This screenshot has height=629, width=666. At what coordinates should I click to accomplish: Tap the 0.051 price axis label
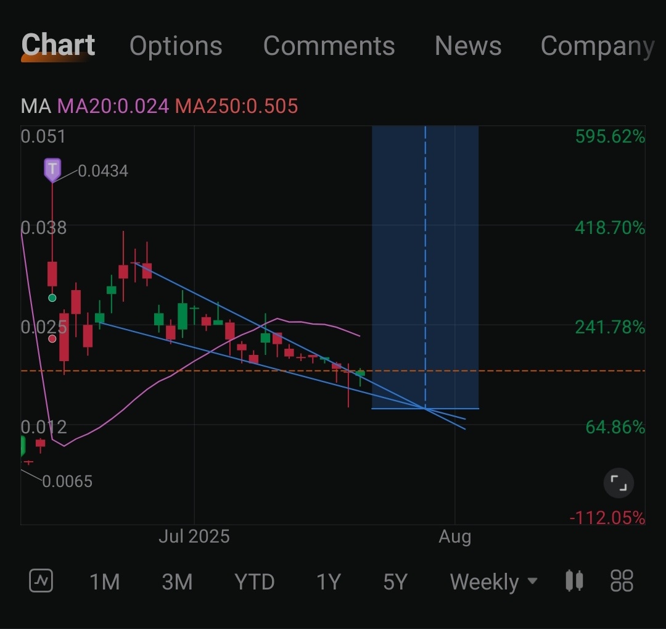[x=43, y=136]
